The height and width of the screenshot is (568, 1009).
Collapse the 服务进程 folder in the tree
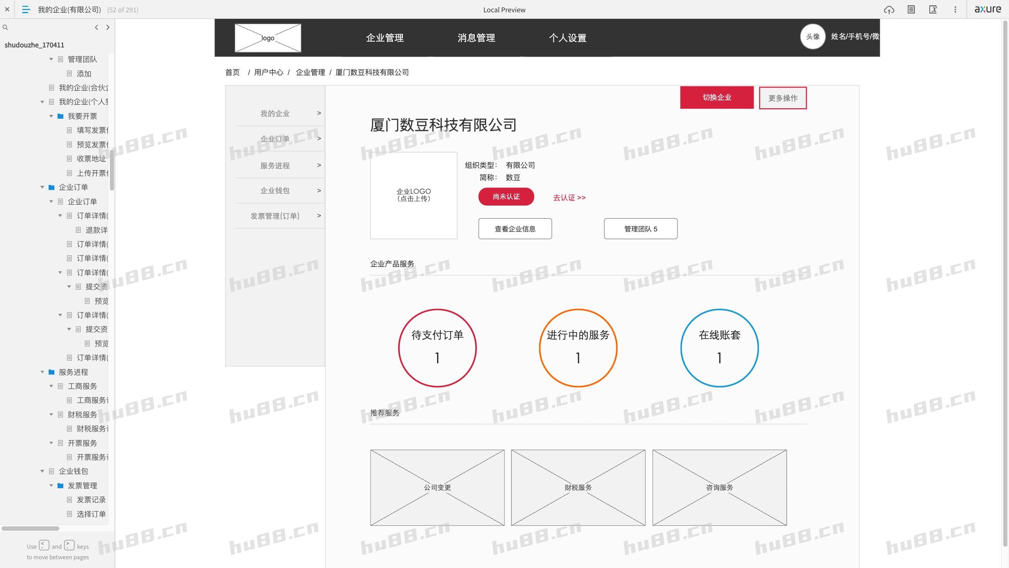tap(42, 372)
